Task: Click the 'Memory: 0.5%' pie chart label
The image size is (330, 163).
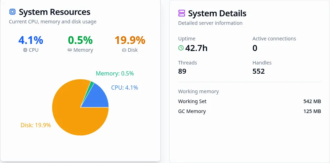Action: 115,73
